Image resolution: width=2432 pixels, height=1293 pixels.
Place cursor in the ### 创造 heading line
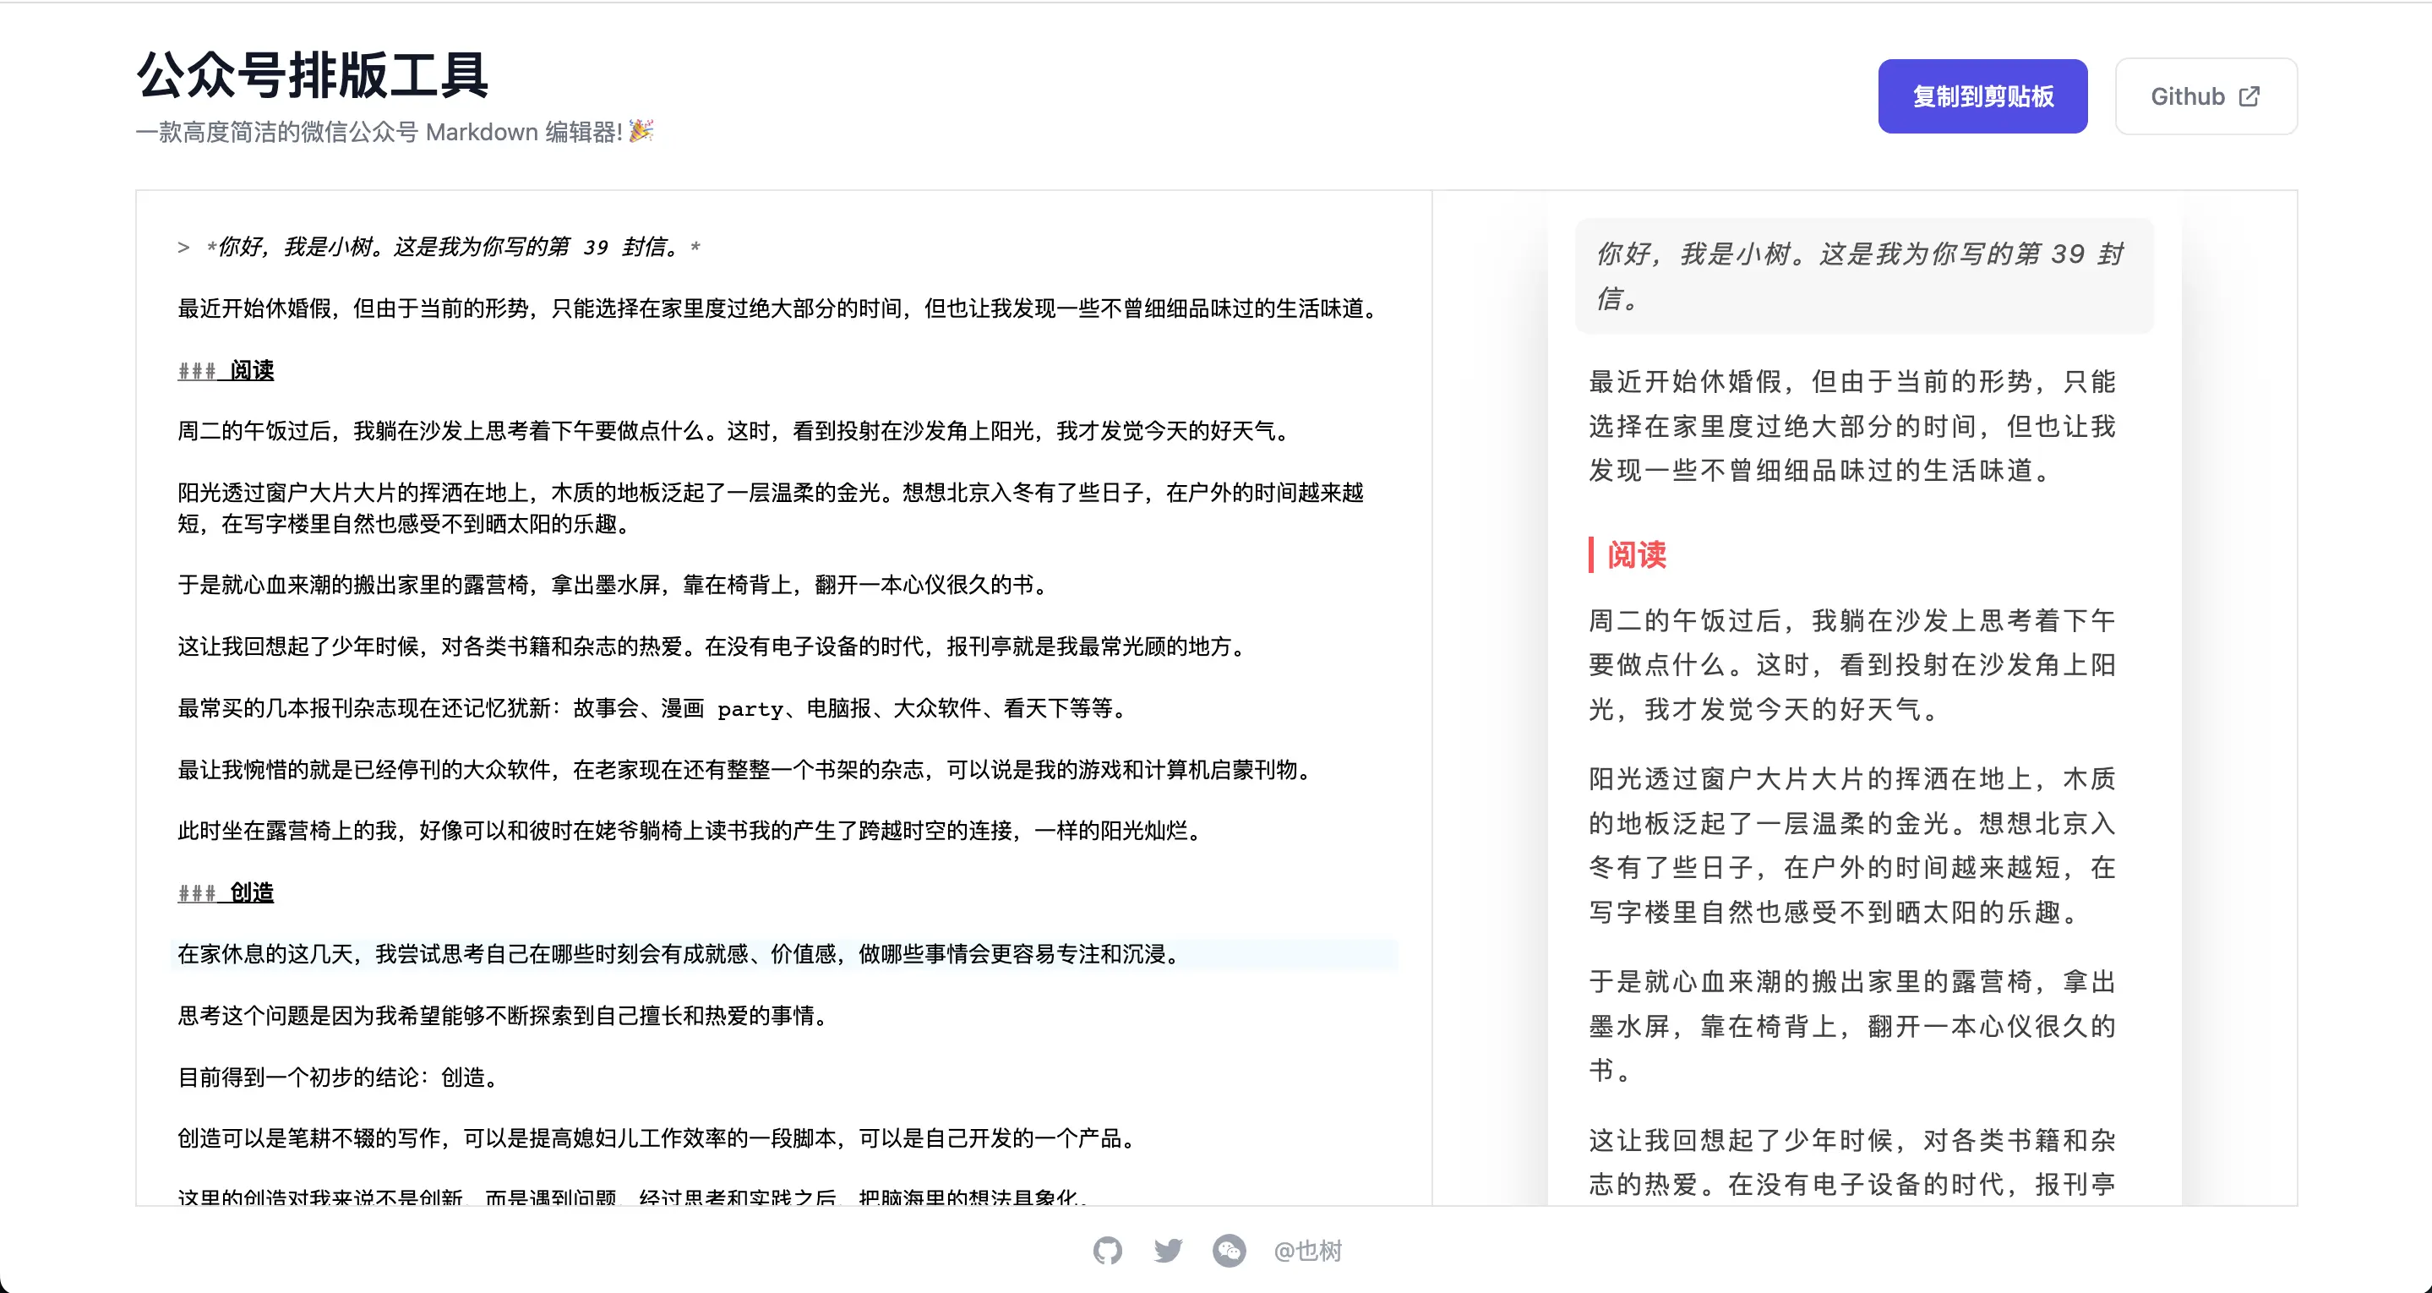click(x=251, y=892)
